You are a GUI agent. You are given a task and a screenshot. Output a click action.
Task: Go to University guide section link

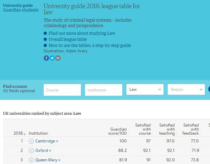tap(18, 5)
